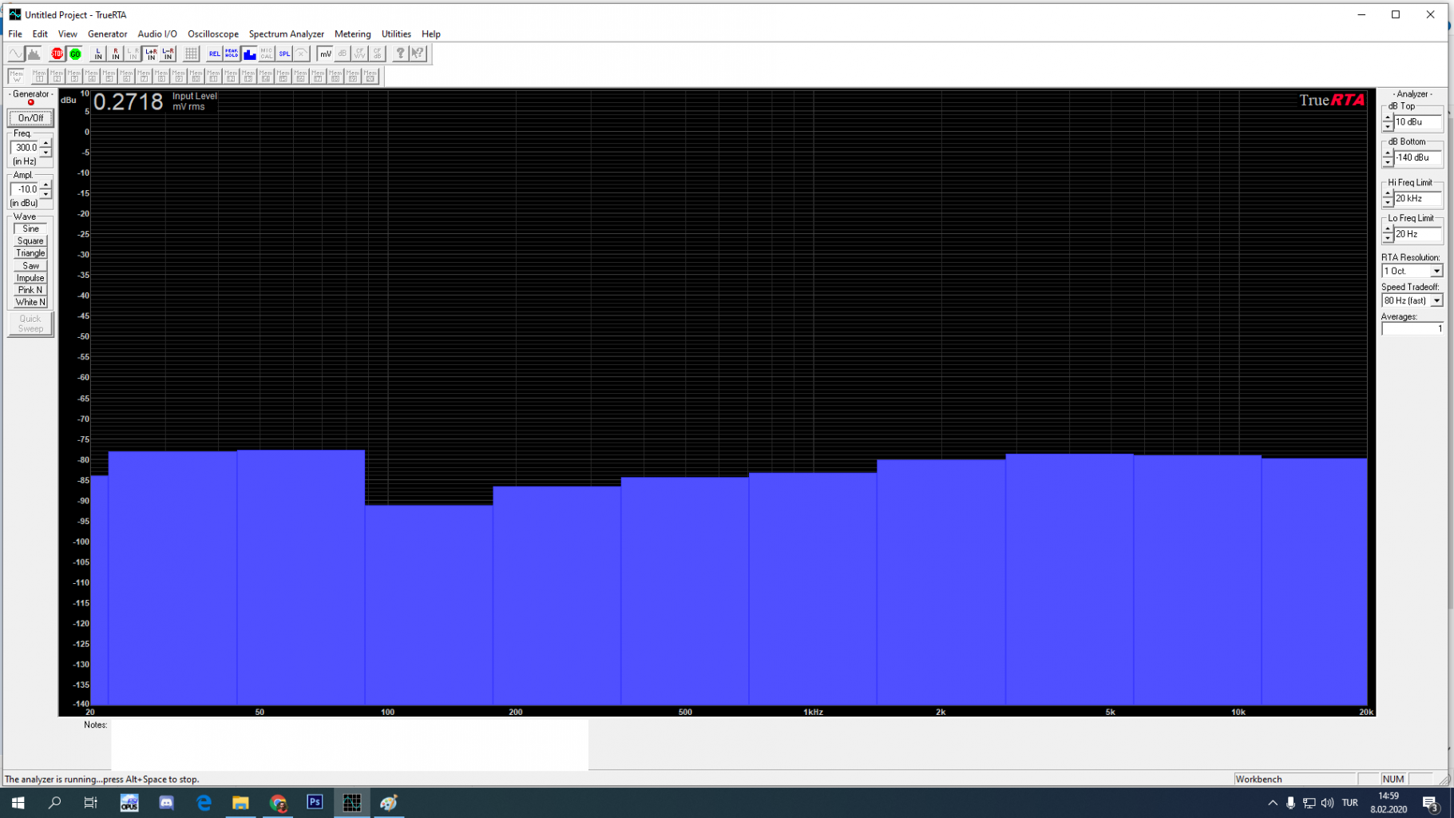Open the Spectrum Analyzer menu

point(286,34)
